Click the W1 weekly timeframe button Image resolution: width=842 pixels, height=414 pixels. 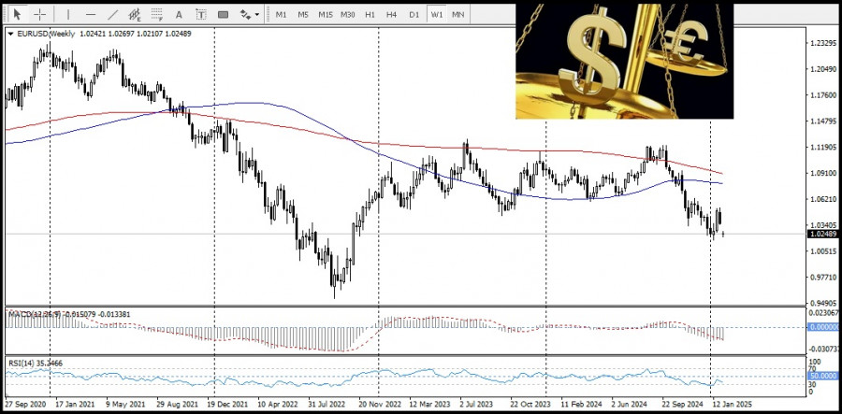(436, 14)
